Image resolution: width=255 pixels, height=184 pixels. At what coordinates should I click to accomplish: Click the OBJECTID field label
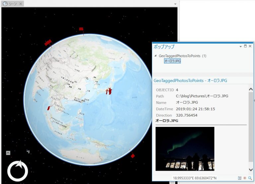pos(165,90)
